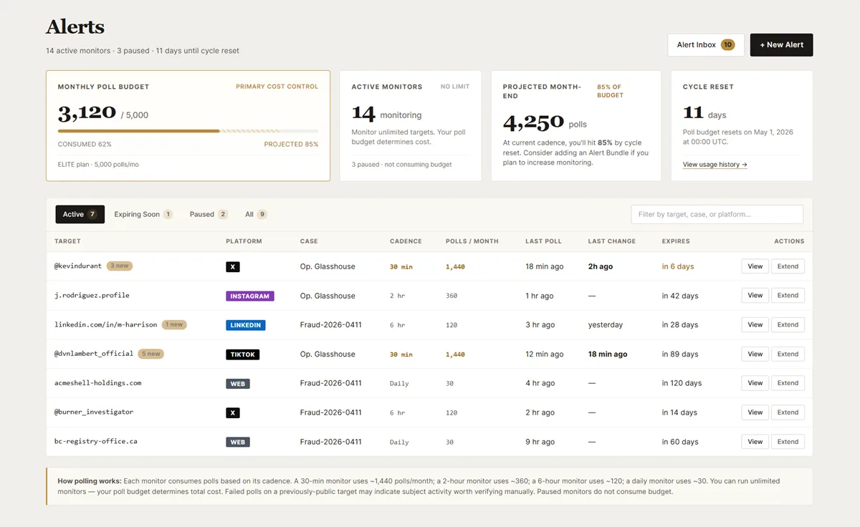Sort by the TARGET column header
This screenshot has height=527, width=860.
coord(67,241)
